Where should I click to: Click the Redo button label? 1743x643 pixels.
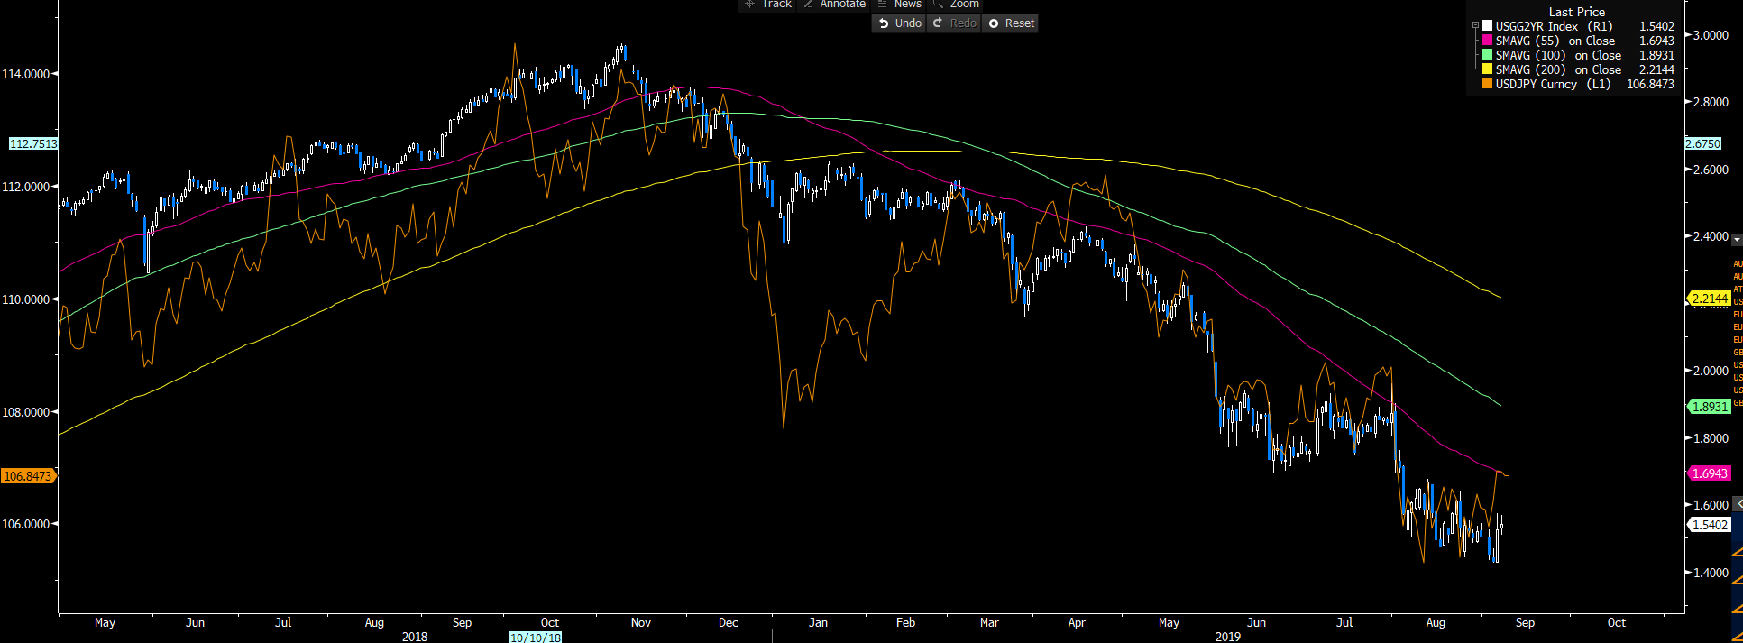[x=963, y=23]
